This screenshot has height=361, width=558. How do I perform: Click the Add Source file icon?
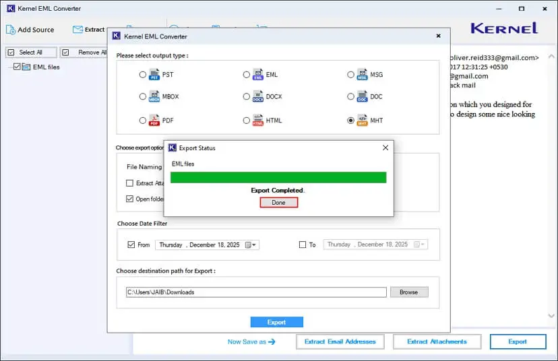point(11,30)
